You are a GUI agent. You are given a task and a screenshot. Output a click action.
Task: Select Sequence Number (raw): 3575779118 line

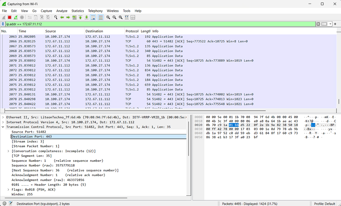[x=43, y=165]
